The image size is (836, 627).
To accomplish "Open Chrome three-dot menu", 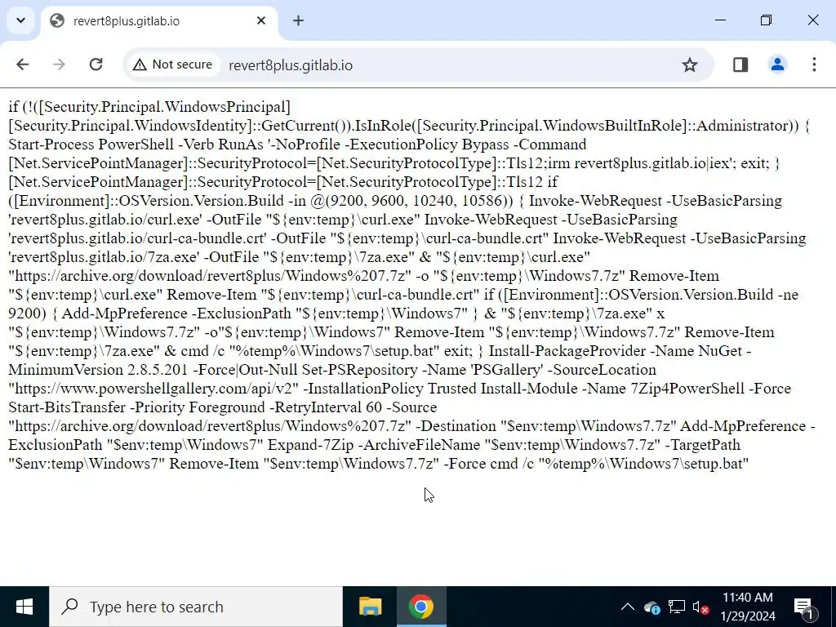I will pyautogui.click(x=814, y=64).
